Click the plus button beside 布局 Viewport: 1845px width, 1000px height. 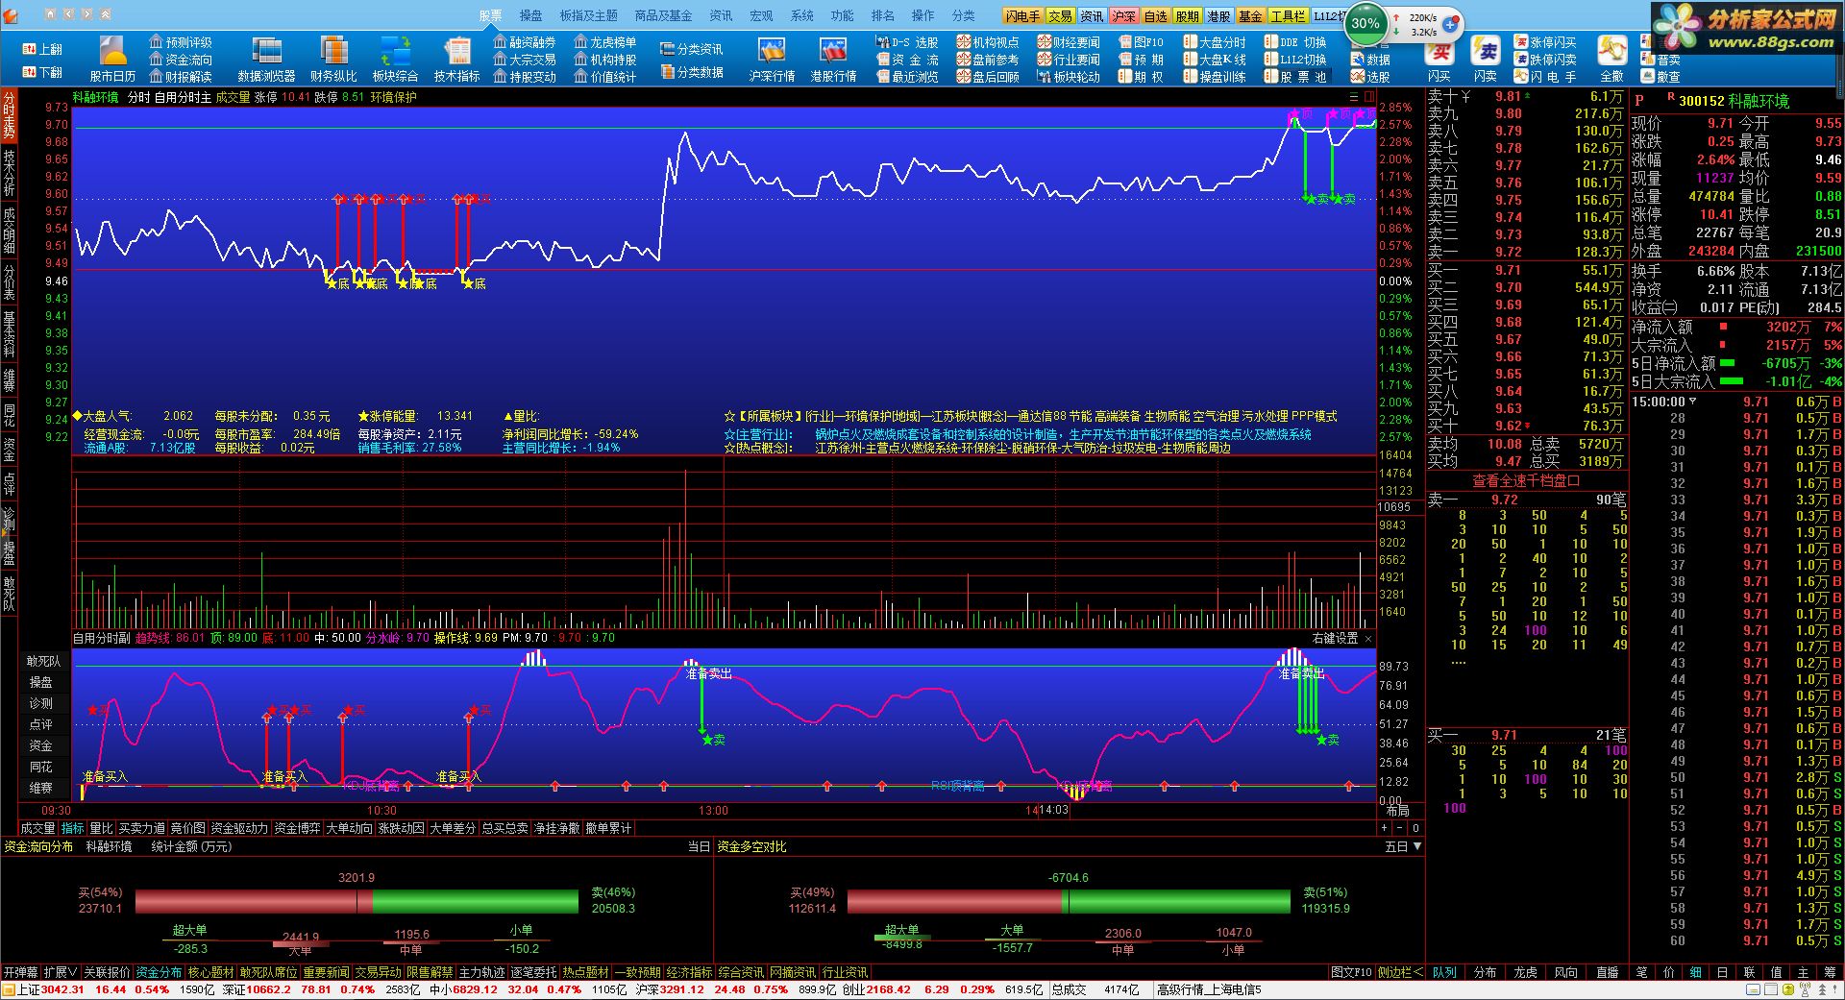1385,828
